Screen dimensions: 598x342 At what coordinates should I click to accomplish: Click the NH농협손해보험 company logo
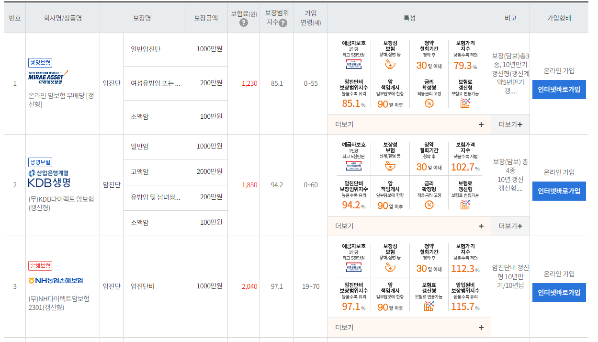pyautogui.click(x=56, y=280)
